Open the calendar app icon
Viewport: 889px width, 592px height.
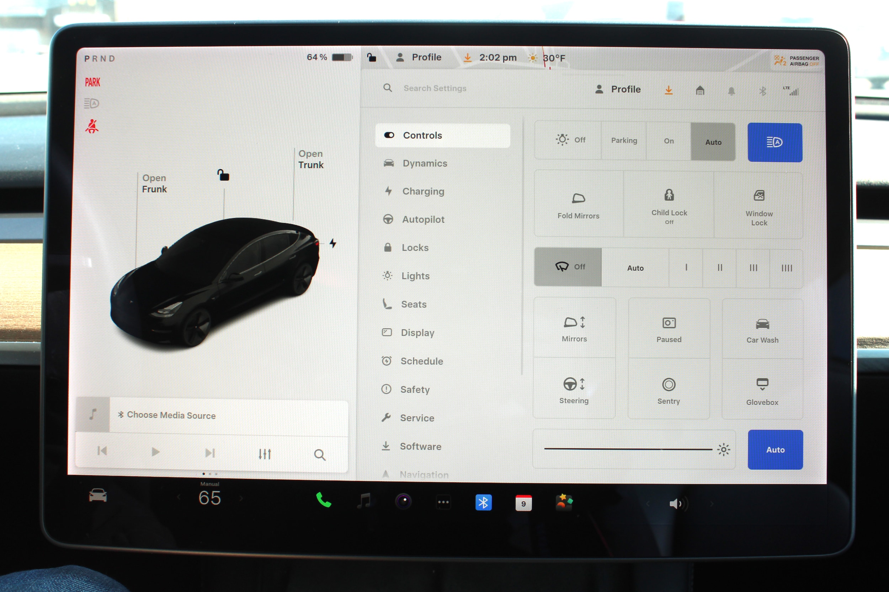pos(523,503)
